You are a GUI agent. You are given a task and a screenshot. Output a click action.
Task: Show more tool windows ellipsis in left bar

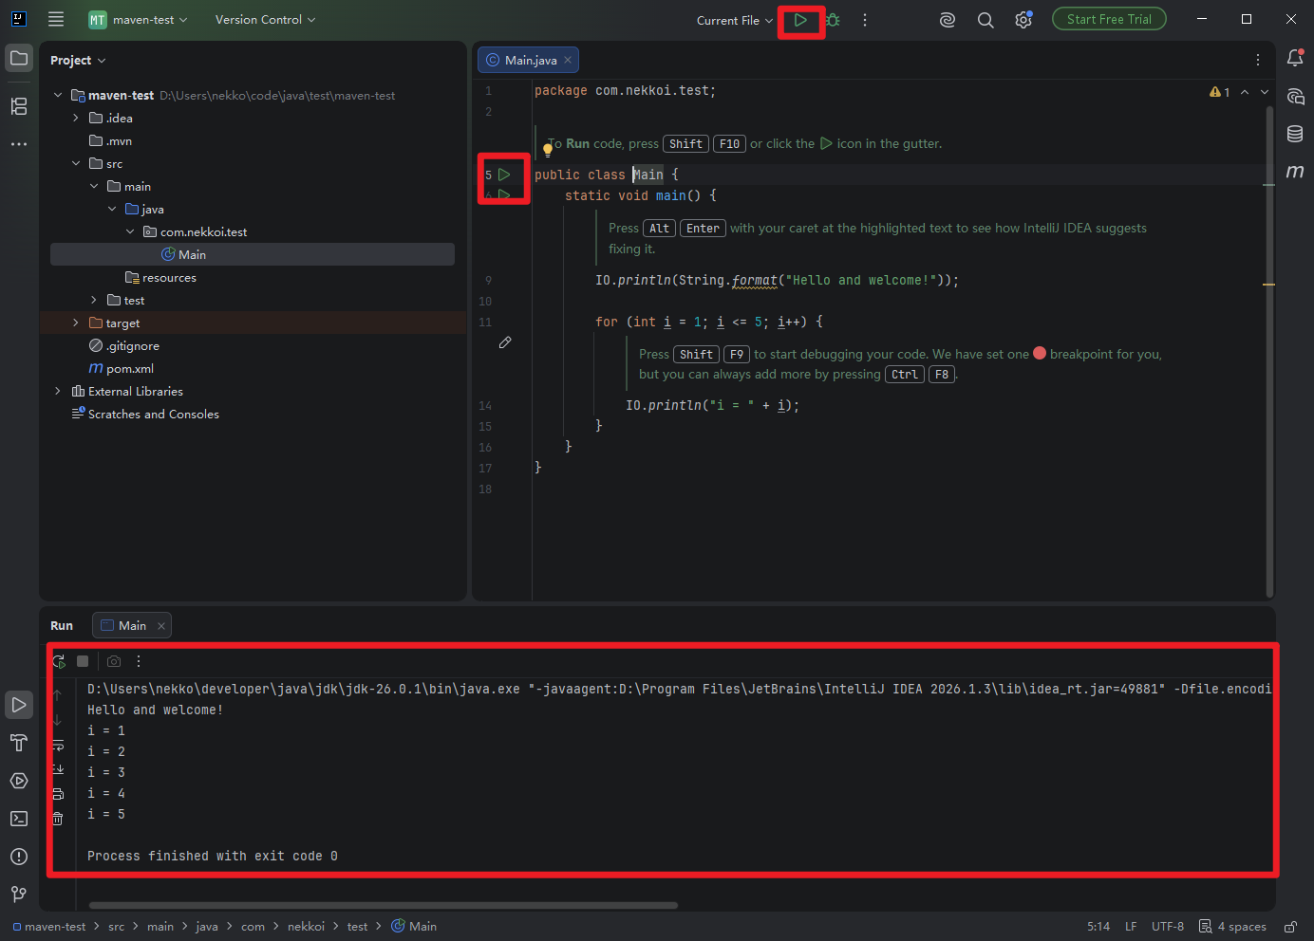click(x=19, y=144)
